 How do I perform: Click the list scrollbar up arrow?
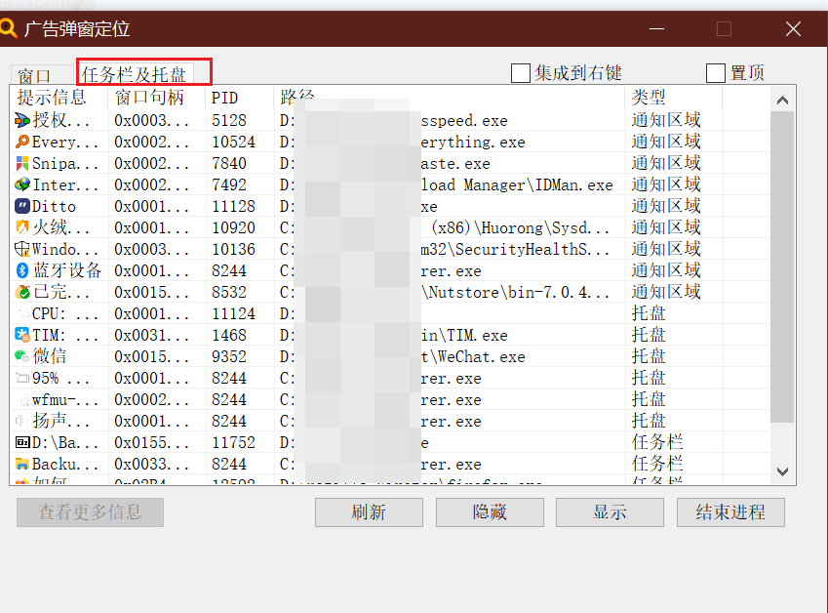coord(782,100)
